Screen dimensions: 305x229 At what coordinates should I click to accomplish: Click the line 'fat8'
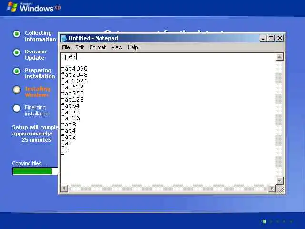[x=68, y=125]
